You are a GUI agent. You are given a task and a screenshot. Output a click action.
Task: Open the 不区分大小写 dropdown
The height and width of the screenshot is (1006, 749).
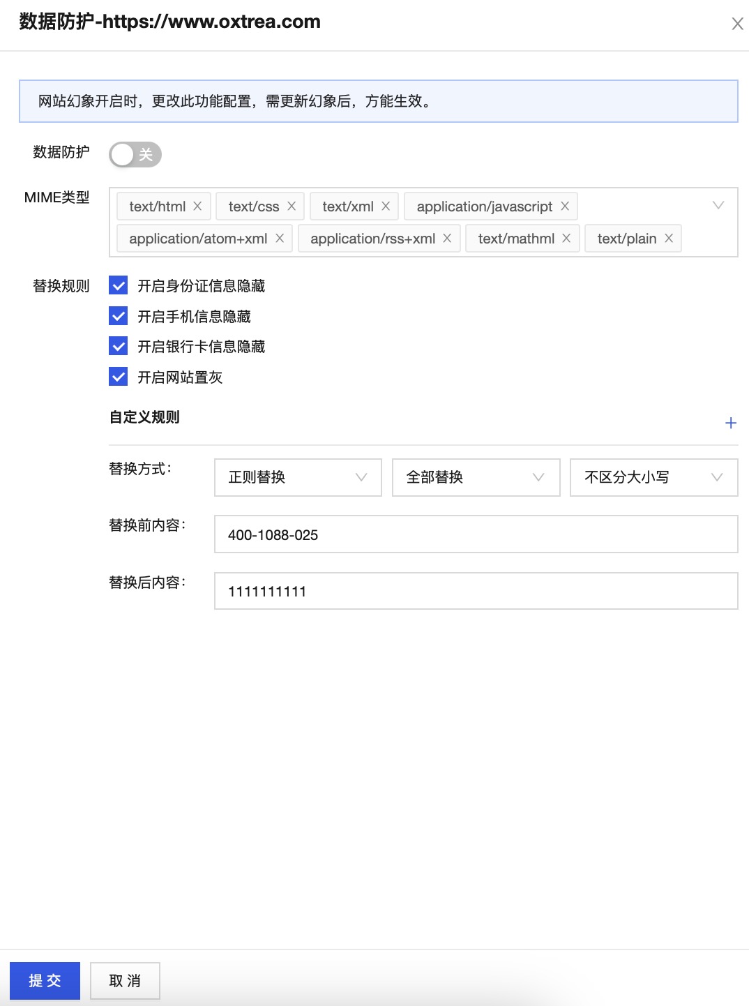click(x=653, y=477)
